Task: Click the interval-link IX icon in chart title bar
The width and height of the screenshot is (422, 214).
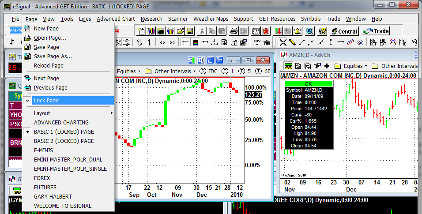Action: (201, 60)
